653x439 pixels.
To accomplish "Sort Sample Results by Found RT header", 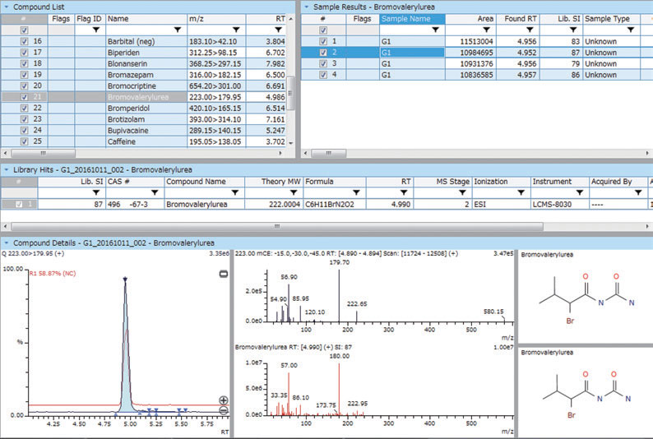I will click(x=517, y=19).
